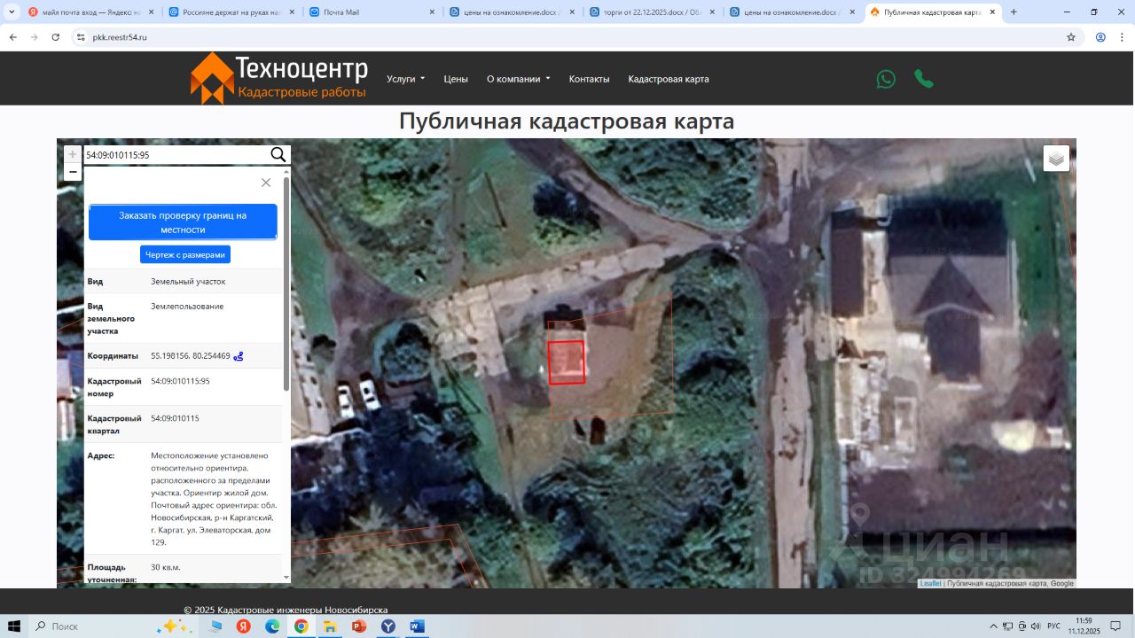Zoom in the cadastral map
This screenshot has width=1135, height=638.
[x=73, y=154]
